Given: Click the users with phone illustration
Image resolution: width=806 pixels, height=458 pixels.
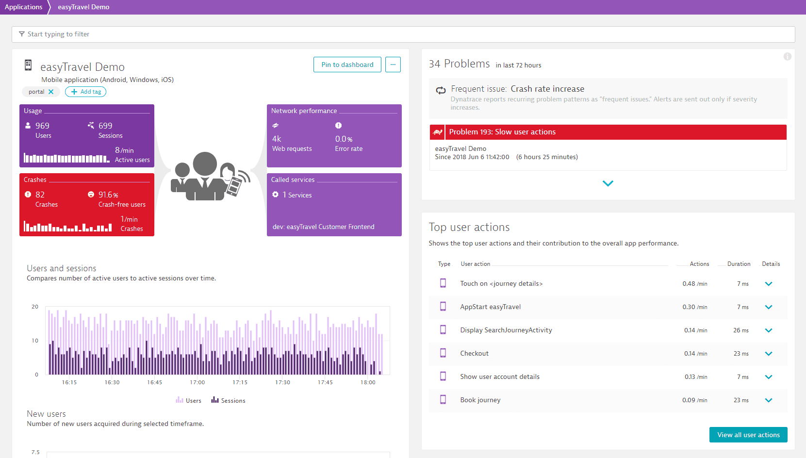Looking at the screenshot, I should 210,176.
